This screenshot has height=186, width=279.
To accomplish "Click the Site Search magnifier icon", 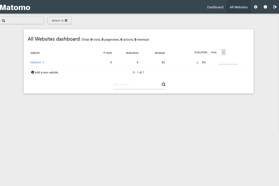I will (x=163, y=85).
